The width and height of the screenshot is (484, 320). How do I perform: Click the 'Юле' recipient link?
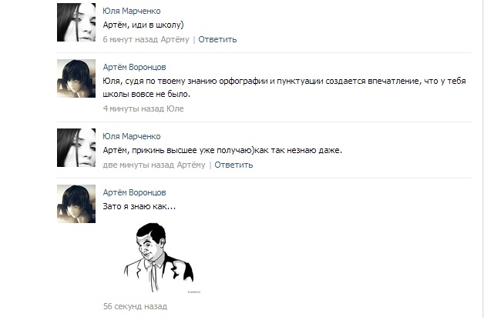(175, 108)
